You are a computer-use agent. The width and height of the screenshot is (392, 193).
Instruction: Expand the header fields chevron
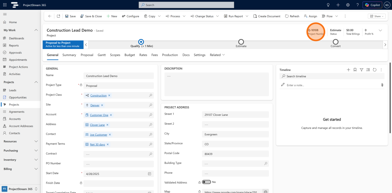(380, 30)
